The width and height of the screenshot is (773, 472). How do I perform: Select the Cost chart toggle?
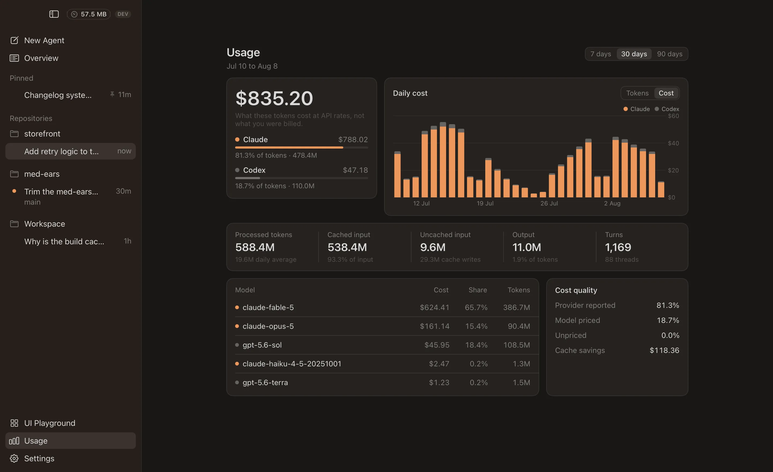(666, 93)
